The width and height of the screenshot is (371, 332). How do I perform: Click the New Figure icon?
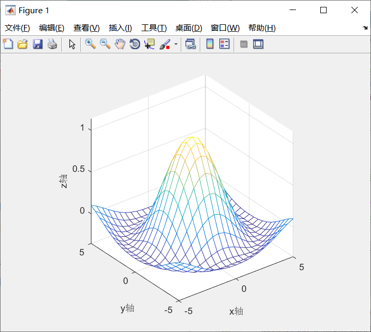click(x=8, y=44)
